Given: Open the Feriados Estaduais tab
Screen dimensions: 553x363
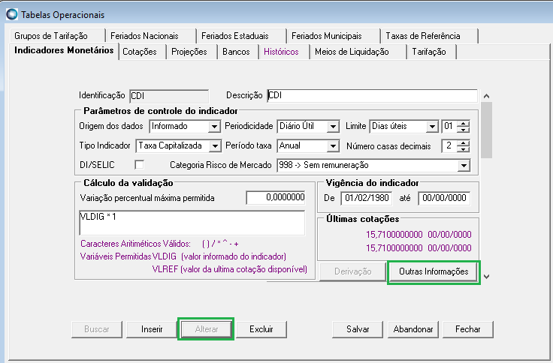Looking at the screenshot, I should pyautogui.click(x=241, y=36).
